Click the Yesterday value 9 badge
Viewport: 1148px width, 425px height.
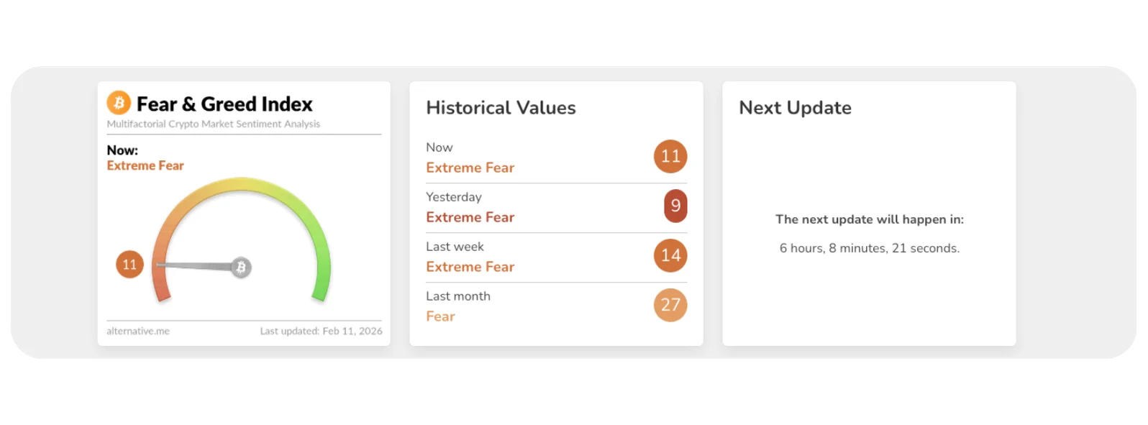click(675, 206)
